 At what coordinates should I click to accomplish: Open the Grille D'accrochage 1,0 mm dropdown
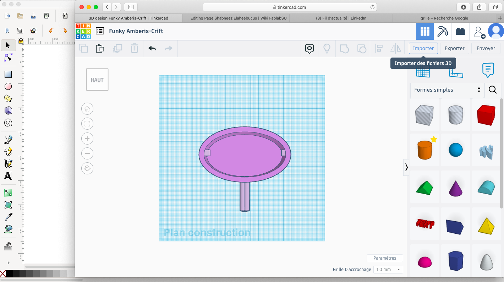coord(389,270)
